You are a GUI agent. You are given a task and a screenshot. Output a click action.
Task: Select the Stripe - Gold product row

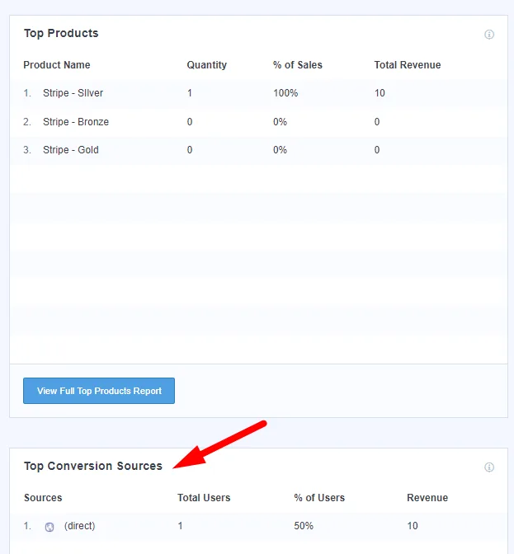pyautogui.click(x=71, y=150)
